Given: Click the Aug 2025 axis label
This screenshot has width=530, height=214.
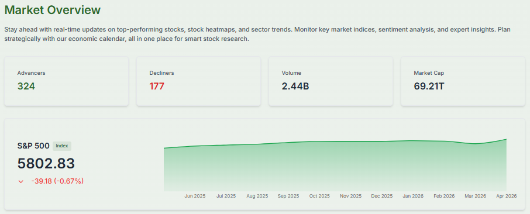Looking at the screenshot, I should pyautogui.click(x=257, y=196).
